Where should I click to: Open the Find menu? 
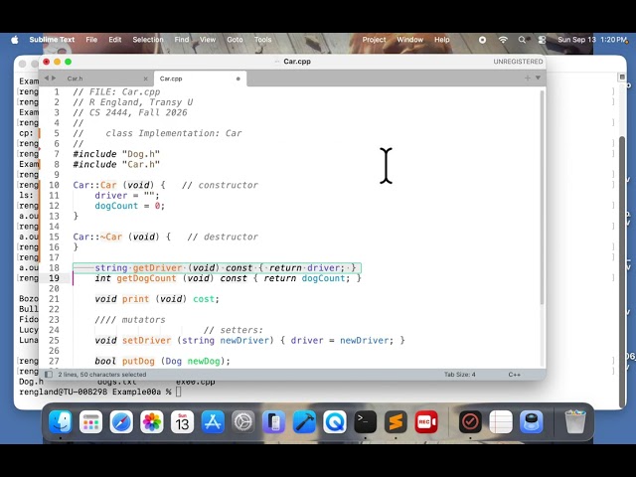[x=182, y=40]
